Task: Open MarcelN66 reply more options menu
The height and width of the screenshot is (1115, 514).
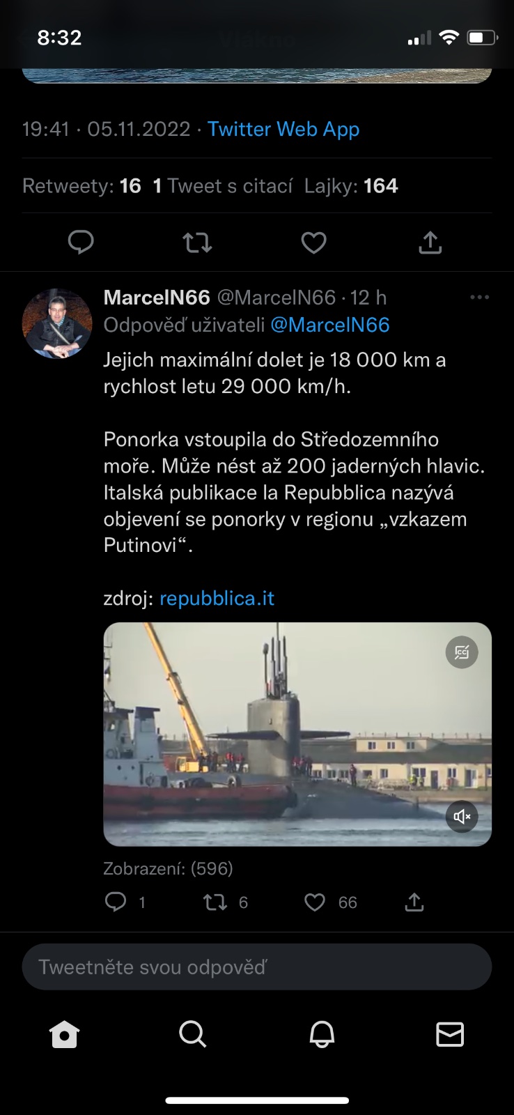Action: [x=479, y=298]
